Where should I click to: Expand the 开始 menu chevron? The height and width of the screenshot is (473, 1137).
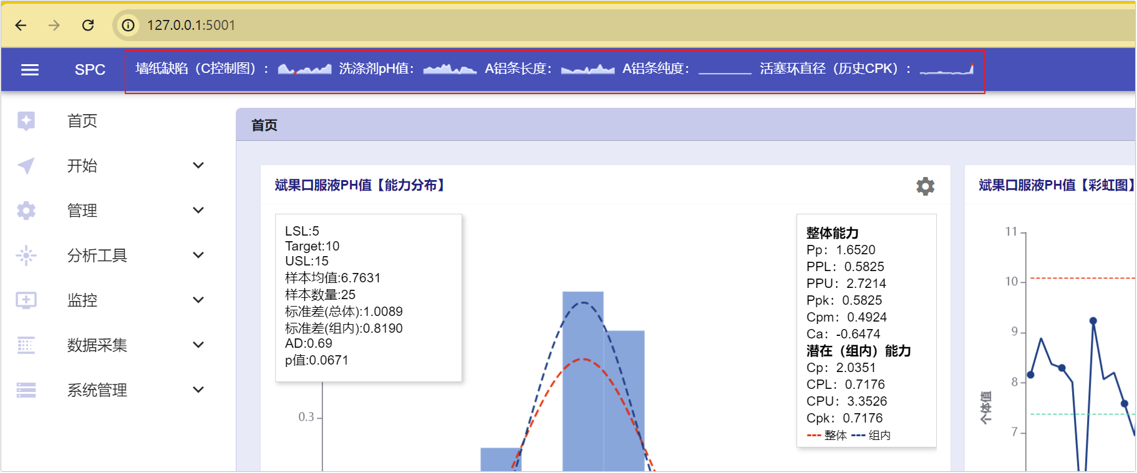coord(198,166)
